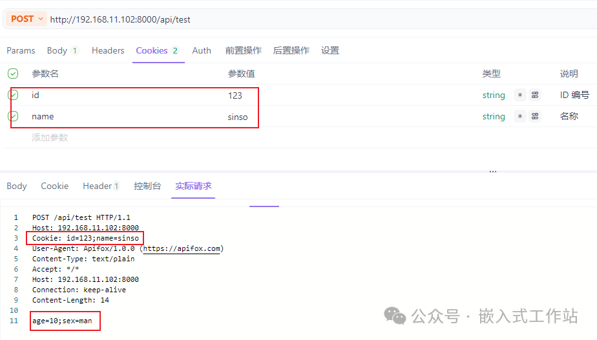Screen dimensions: 597x340
Task: Toggle the select-all checkbox in header row
Action: [13, 74]
